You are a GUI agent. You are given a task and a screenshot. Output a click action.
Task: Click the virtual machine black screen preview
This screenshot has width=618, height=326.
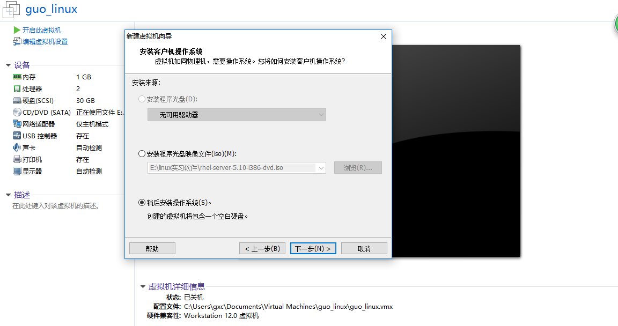coord(456,151)
